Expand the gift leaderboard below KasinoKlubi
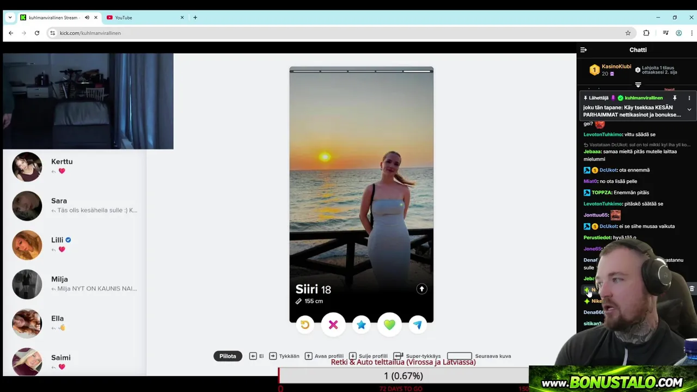This screenshot has width=697, height=392. click(638, 85)
